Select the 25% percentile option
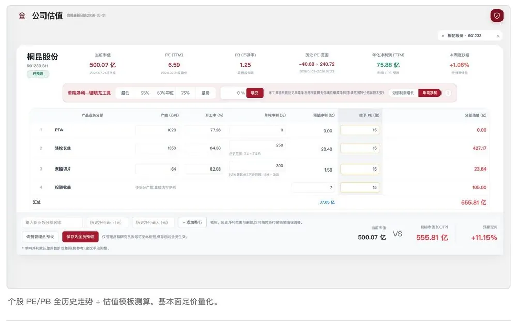 145,93
